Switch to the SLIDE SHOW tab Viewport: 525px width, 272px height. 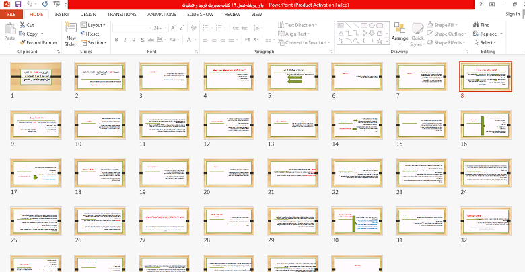(x=200, y=14)
